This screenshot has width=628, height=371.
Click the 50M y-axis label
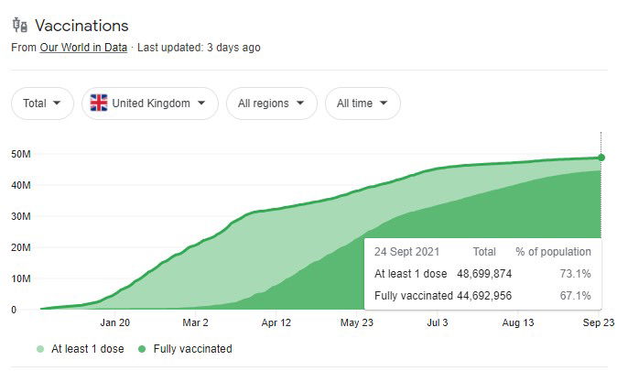[20, 154]
